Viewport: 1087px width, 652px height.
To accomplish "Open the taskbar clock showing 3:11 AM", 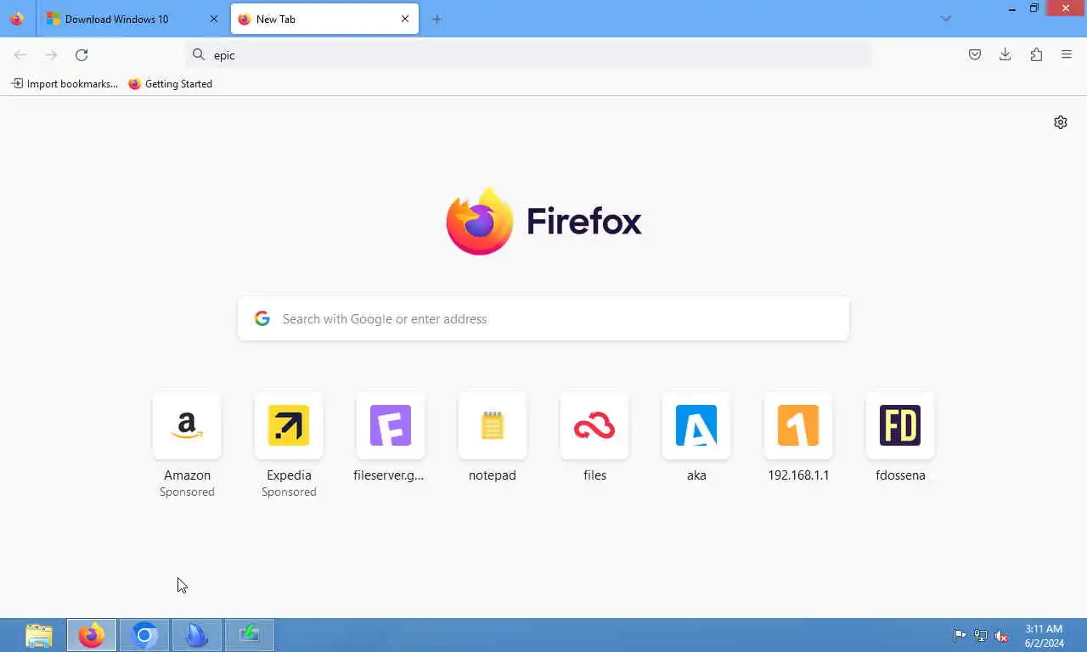I will point(1044,636).
